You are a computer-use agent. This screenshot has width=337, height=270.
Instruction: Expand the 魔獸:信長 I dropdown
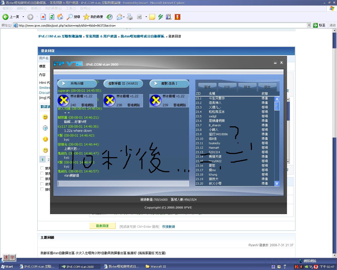169,84
